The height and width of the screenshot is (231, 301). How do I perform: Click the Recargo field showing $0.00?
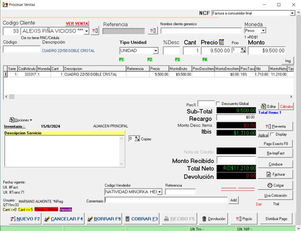coord(236,117)
